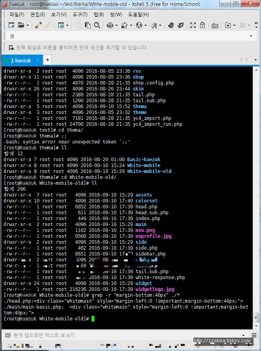Click 'new.png' file name
This screenshot has height=351, width=261.
(145, 230)
